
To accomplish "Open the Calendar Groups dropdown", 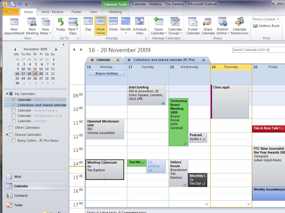I will tap(175, 26).
